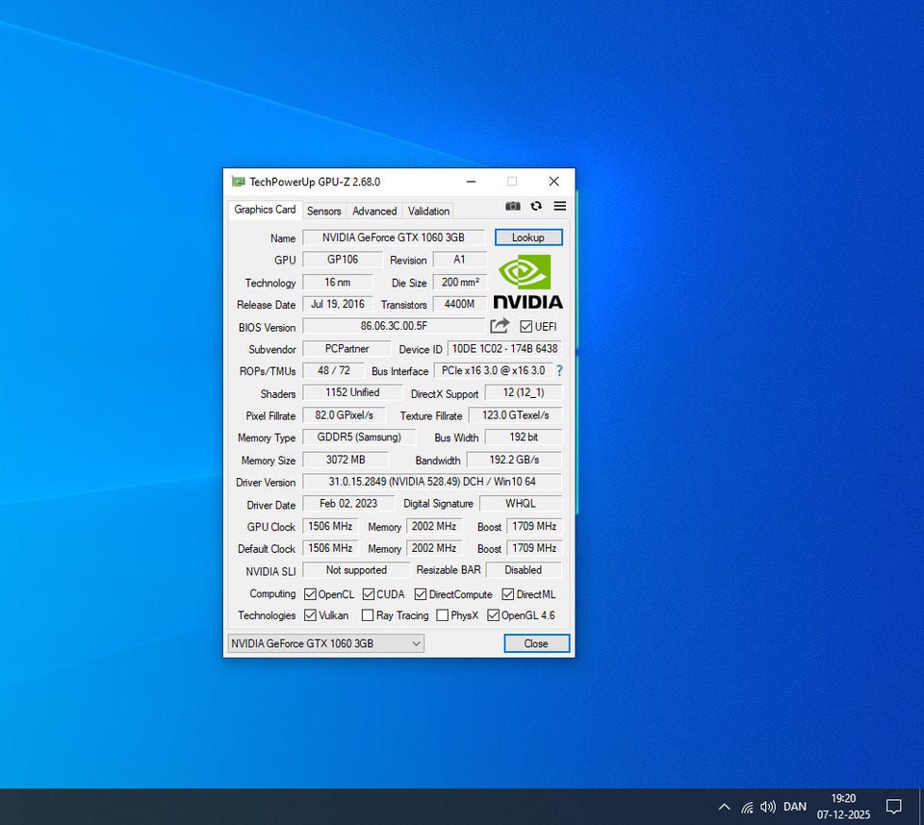Click the BIOS share/export arrow icon
Viewport: 924px width, 825px height.
pyautogui.click(x=500, y=327)
